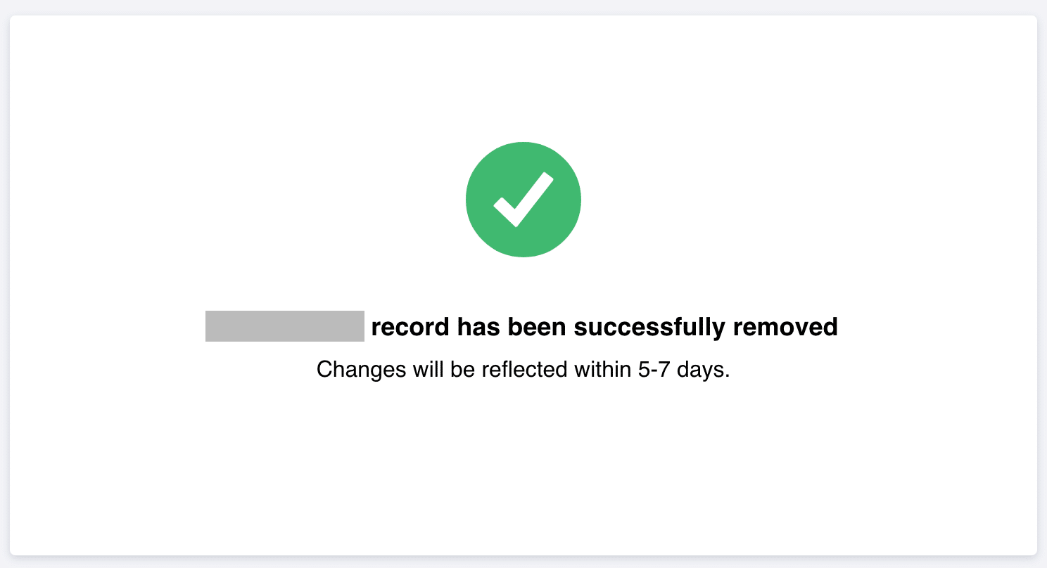Click the word 'has' in the bold heading
The height and width of the screenshot is (568, 1047).
pyautogui.click(x=476, y=327)
